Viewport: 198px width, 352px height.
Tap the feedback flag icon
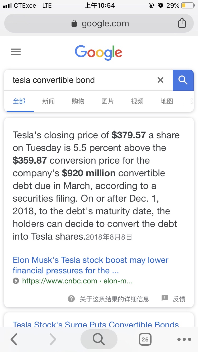pos(164,298)
